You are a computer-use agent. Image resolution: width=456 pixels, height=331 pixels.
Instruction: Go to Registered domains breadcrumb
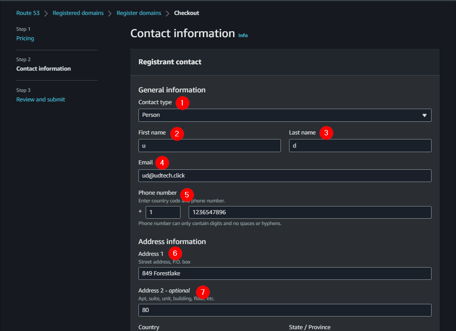[78, 13]
